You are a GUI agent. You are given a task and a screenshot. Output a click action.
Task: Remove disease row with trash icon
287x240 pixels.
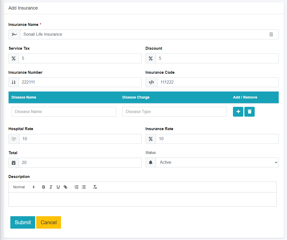click(x=250, y=112)
